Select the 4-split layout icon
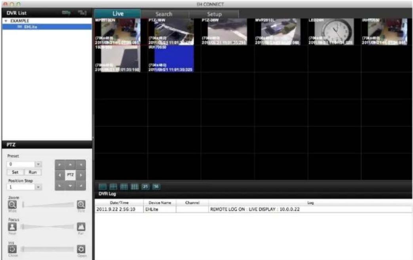This screenshot has height=260, width=413. pos(113,186)
